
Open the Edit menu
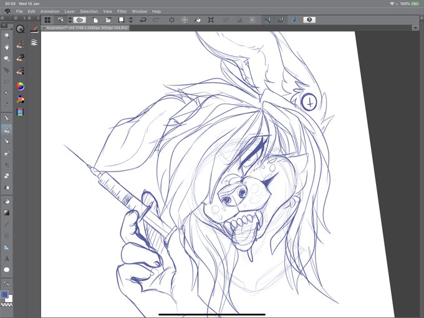31,11
